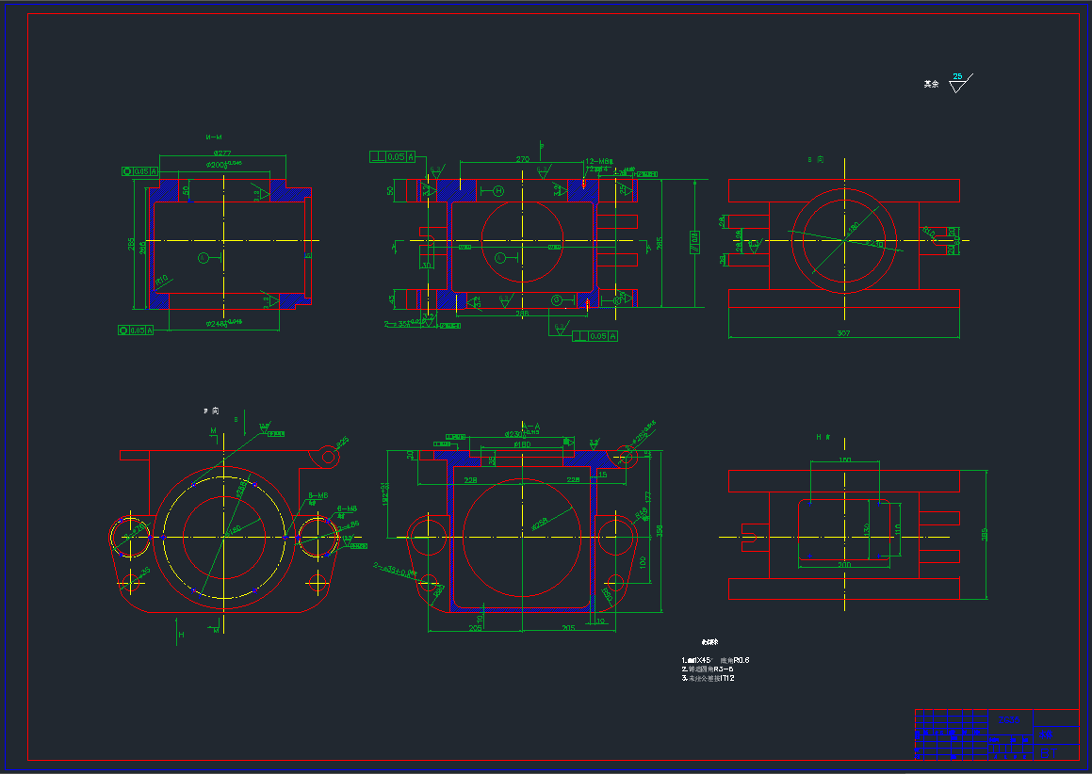The height and width of the screenshot is (774, 1092).
Task: Click the 100 vertical dimension in A-A view
Action: tap(643, 561)
